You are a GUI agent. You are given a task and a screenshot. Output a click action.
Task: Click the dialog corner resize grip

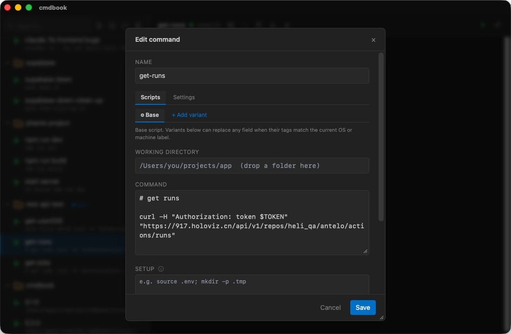click(x=381, y=317)
